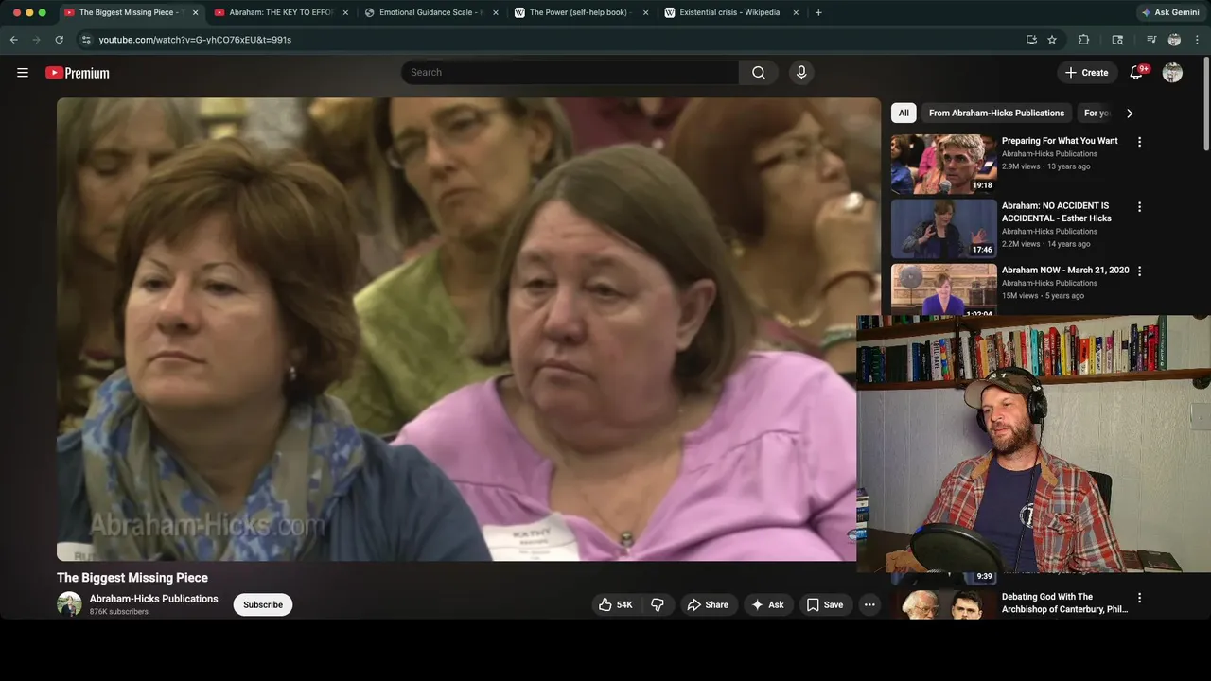Viewport: 1211px width, 681px height.
Task: Type in the YouTube search box
Action: (570, 73)
